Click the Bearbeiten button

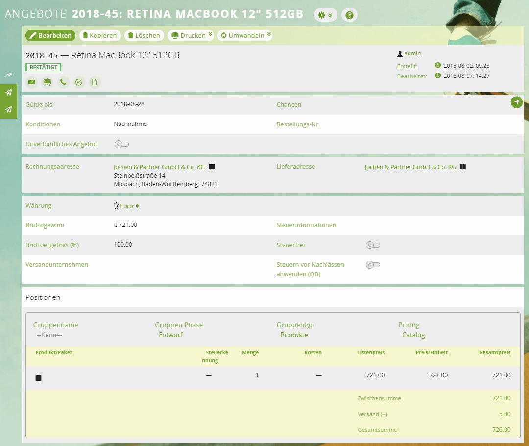point(51,35)
